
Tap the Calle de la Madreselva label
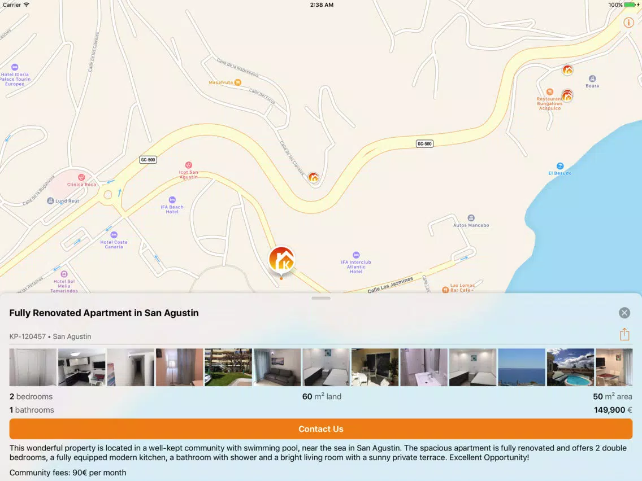pos(237,68)
